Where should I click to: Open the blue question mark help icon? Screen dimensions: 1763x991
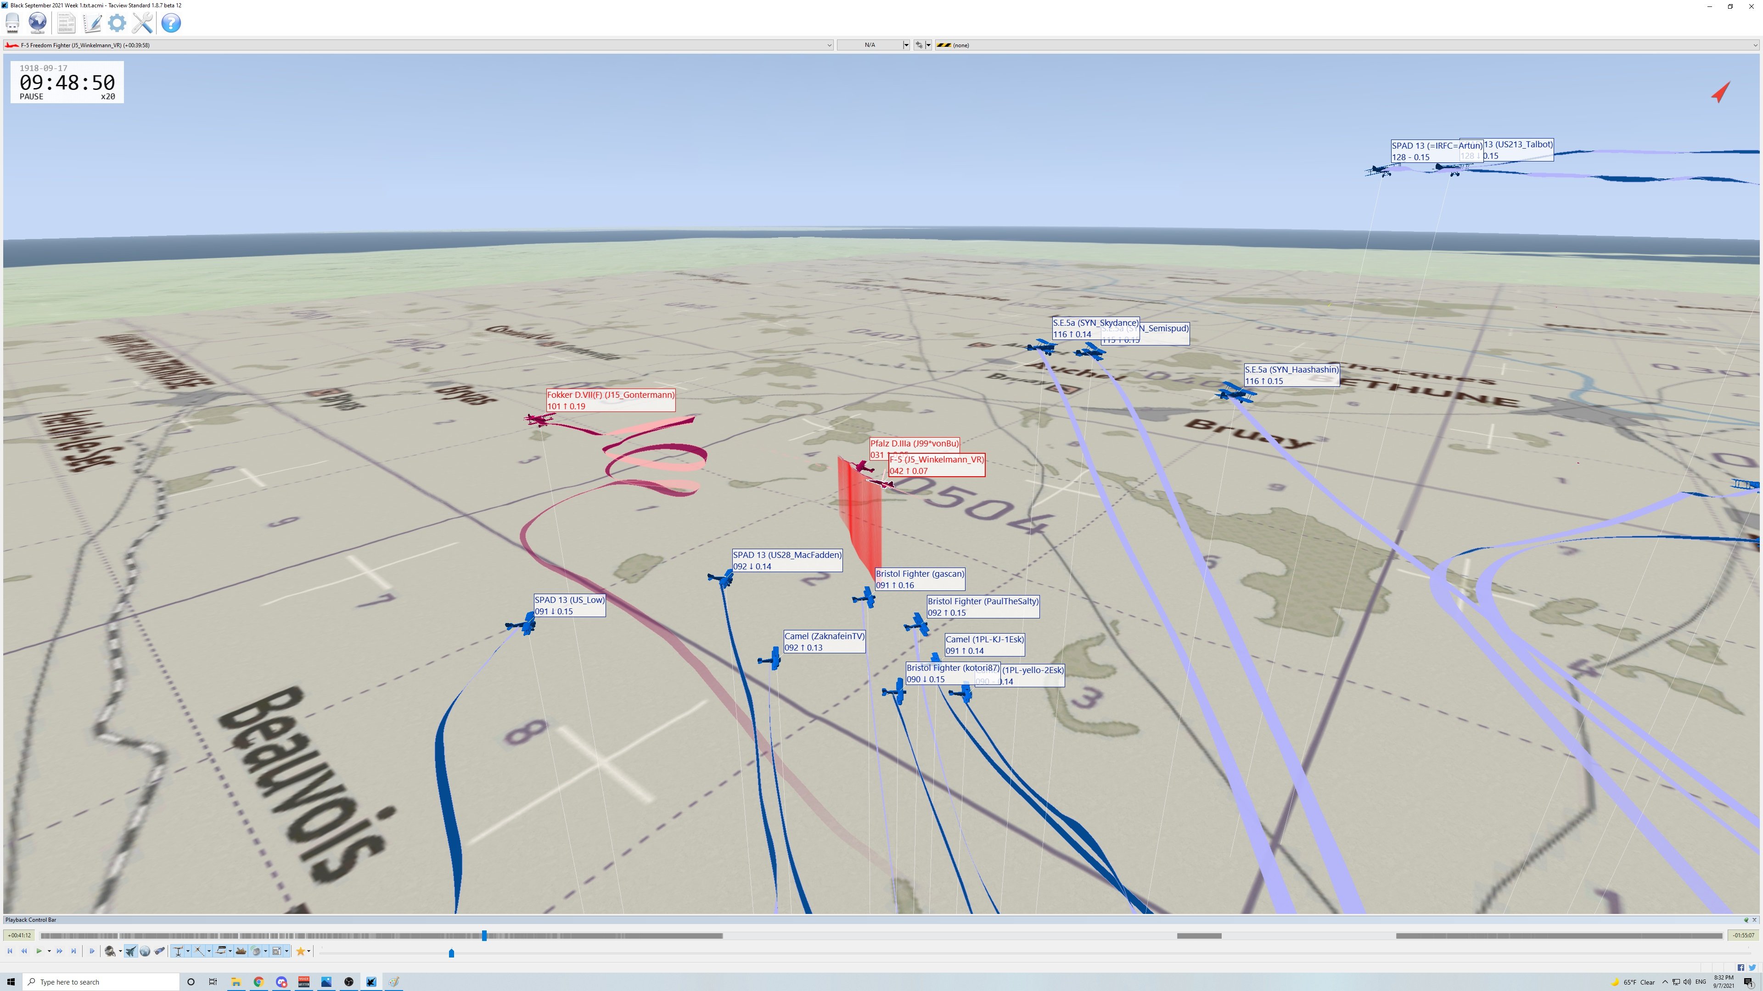click(171, 22)
